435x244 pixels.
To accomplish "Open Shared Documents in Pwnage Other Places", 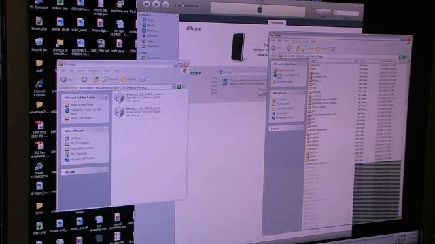I will pyautogui.click(x=80, y=148).
